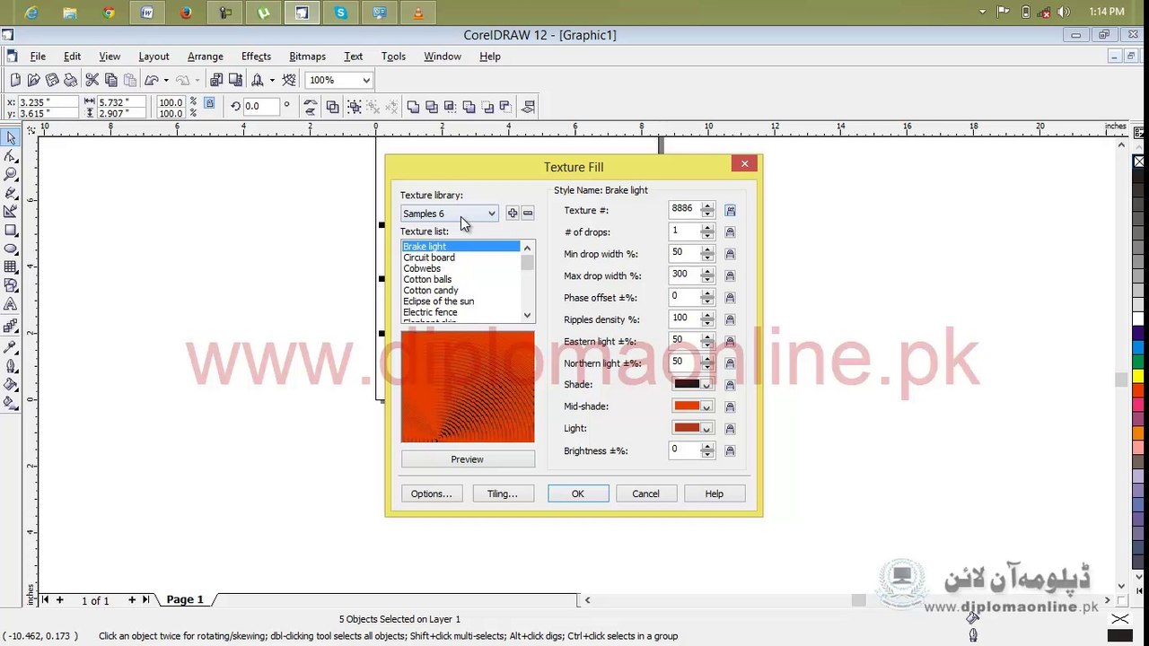
Task: Click the Help button in Texture Fill
Action: coord(714,493)
